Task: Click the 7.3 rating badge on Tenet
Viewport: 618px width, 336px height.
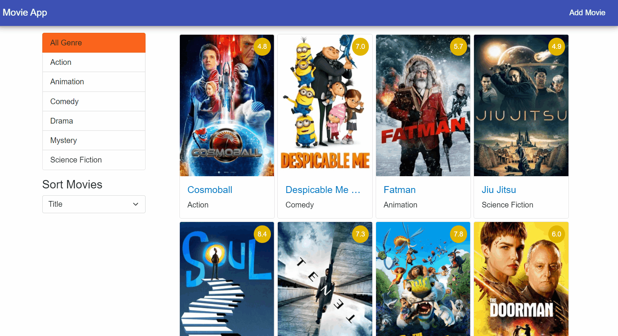Action: coord(360,234)
